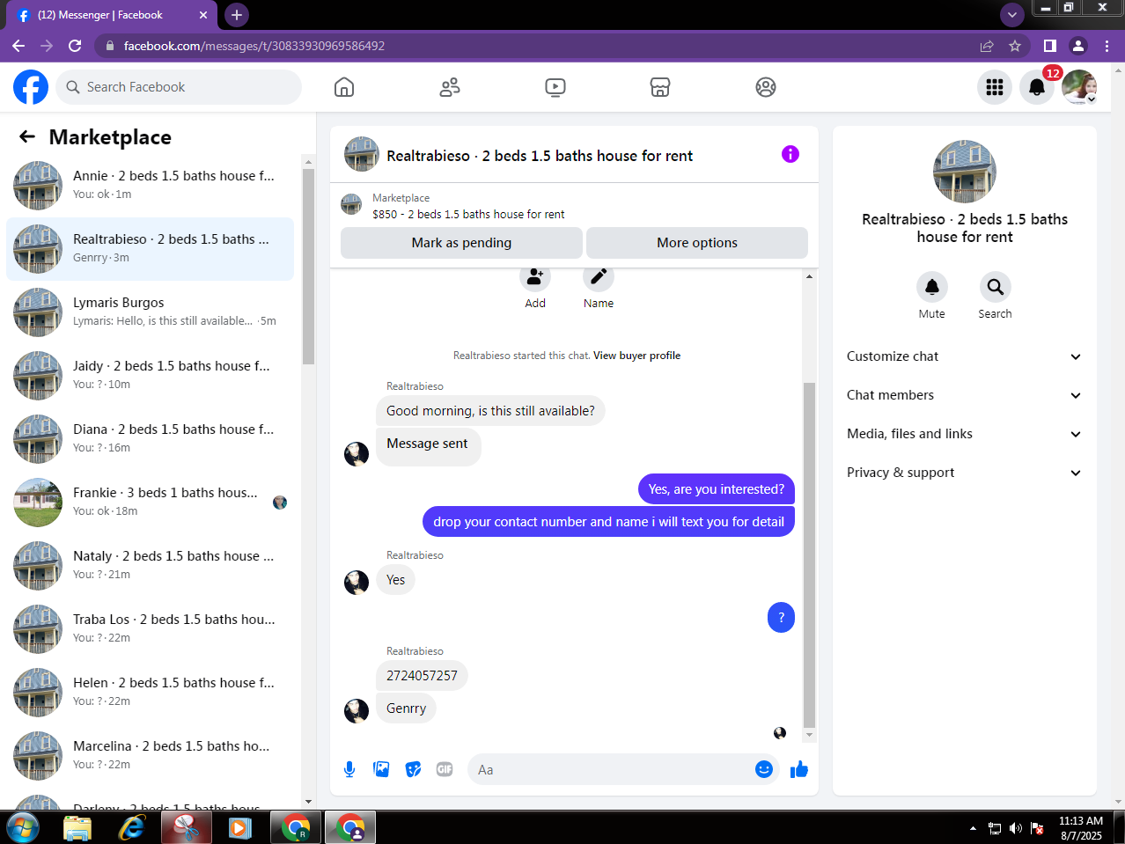
Task: Open the Frankie 3 beds conversation
Action: [151, 503]
